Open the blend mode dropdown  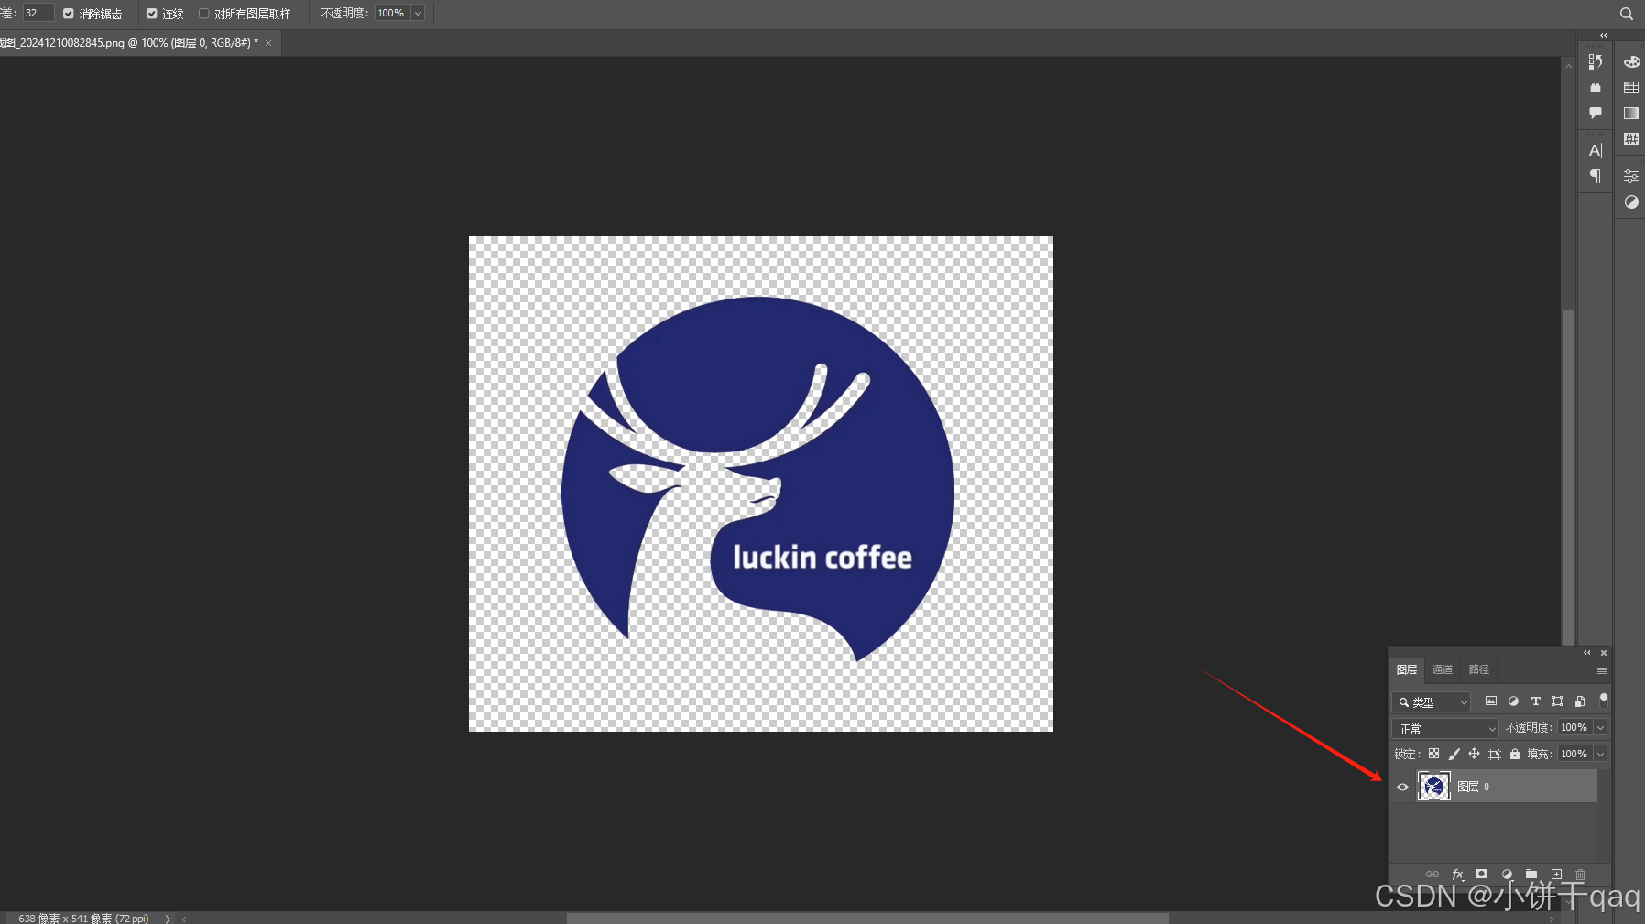click(1445, 729)
